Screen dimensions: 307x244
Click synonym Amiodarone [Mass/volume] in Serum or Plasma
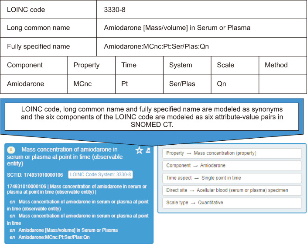coord(68,230)
